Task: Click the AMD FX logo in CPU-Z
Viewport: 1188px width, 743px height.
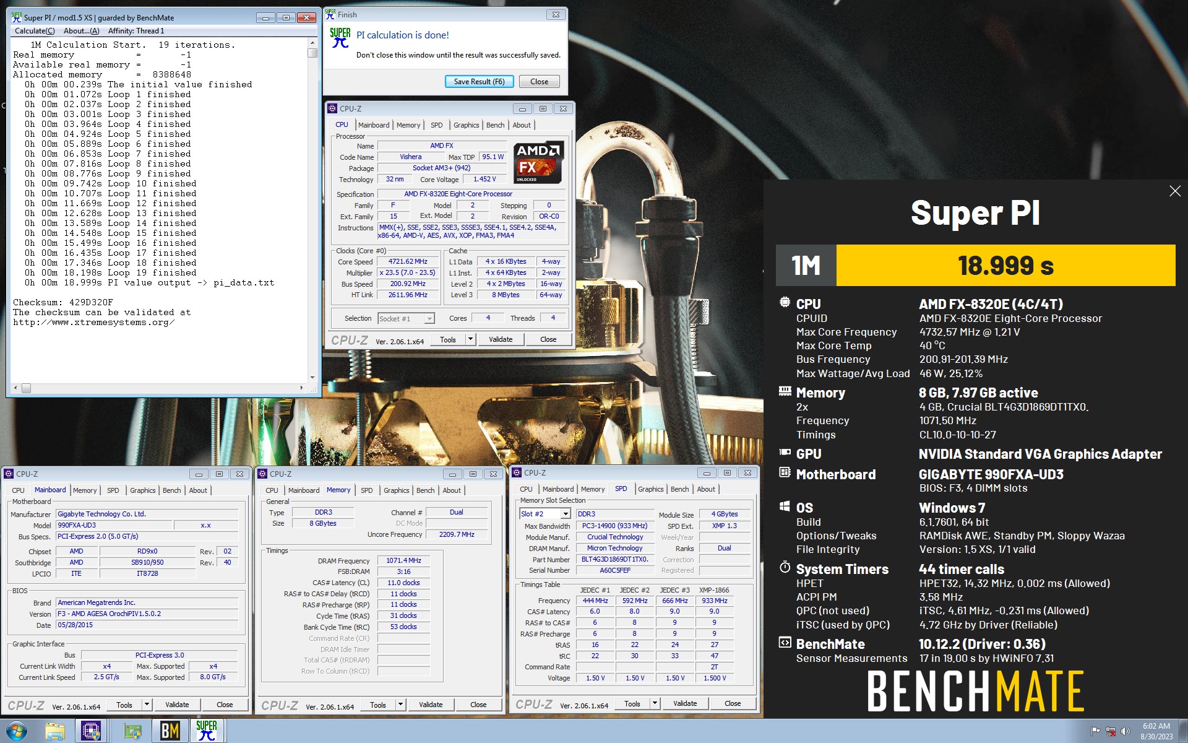Action: (538, 162)
